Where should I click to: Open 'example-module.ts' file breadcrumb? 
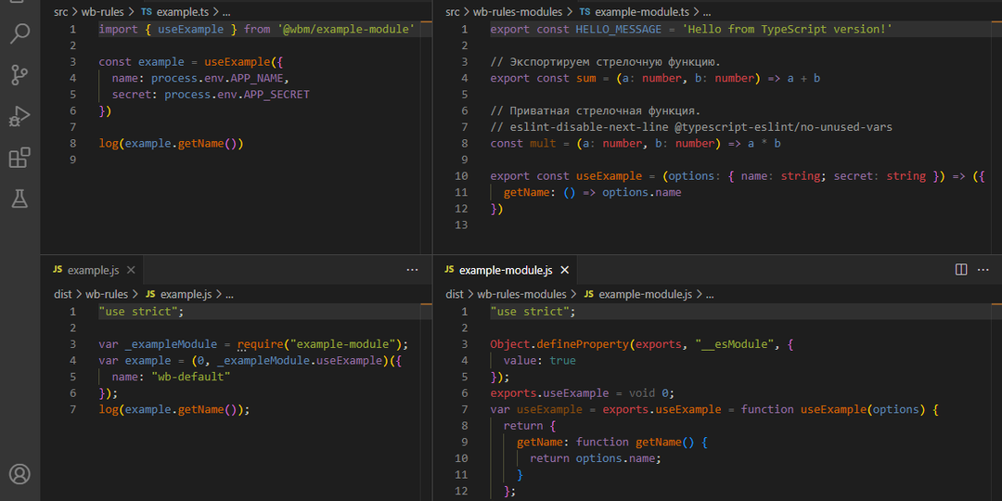(643, 11)
